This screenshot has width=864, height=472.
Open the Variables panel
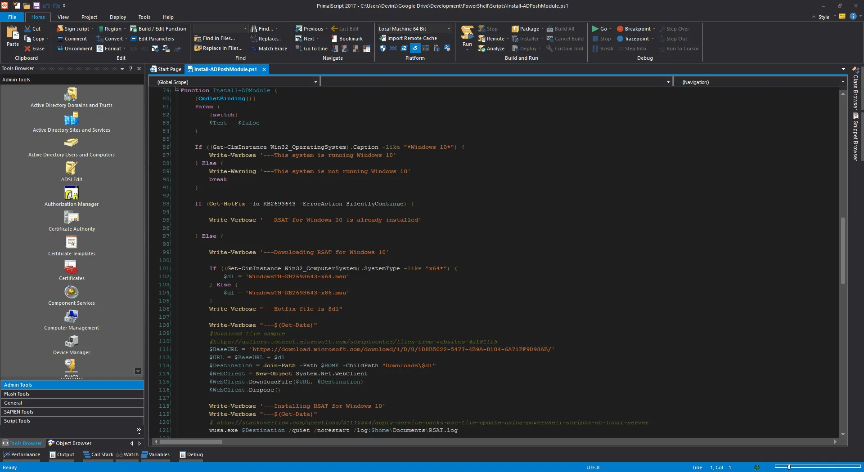point(155,454)
